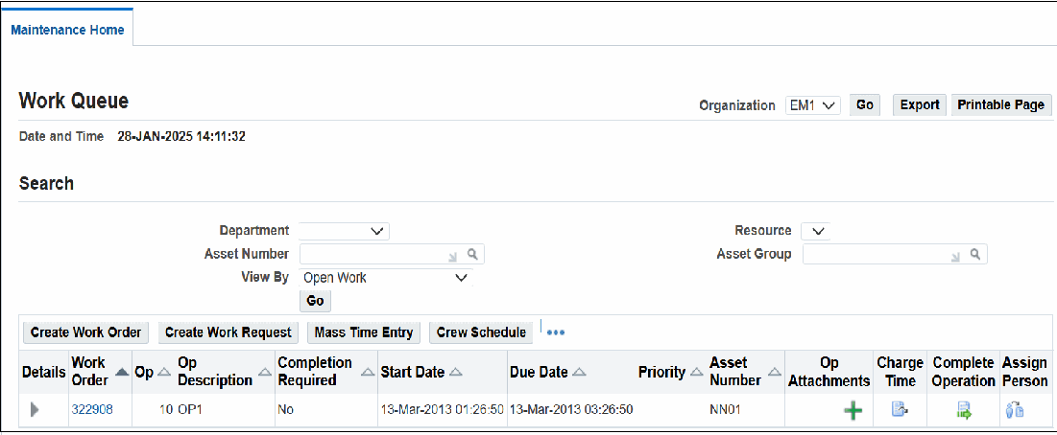Sort by Work Order column arrow

coord(123,371)
